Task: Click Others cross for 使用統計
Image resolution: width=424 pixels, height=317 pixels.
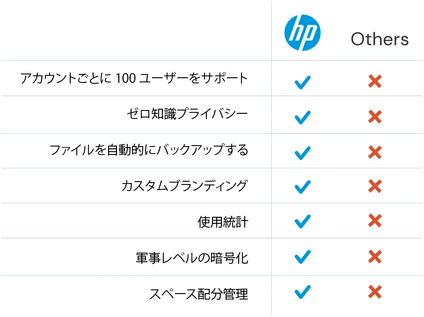Action: [374, 221]
